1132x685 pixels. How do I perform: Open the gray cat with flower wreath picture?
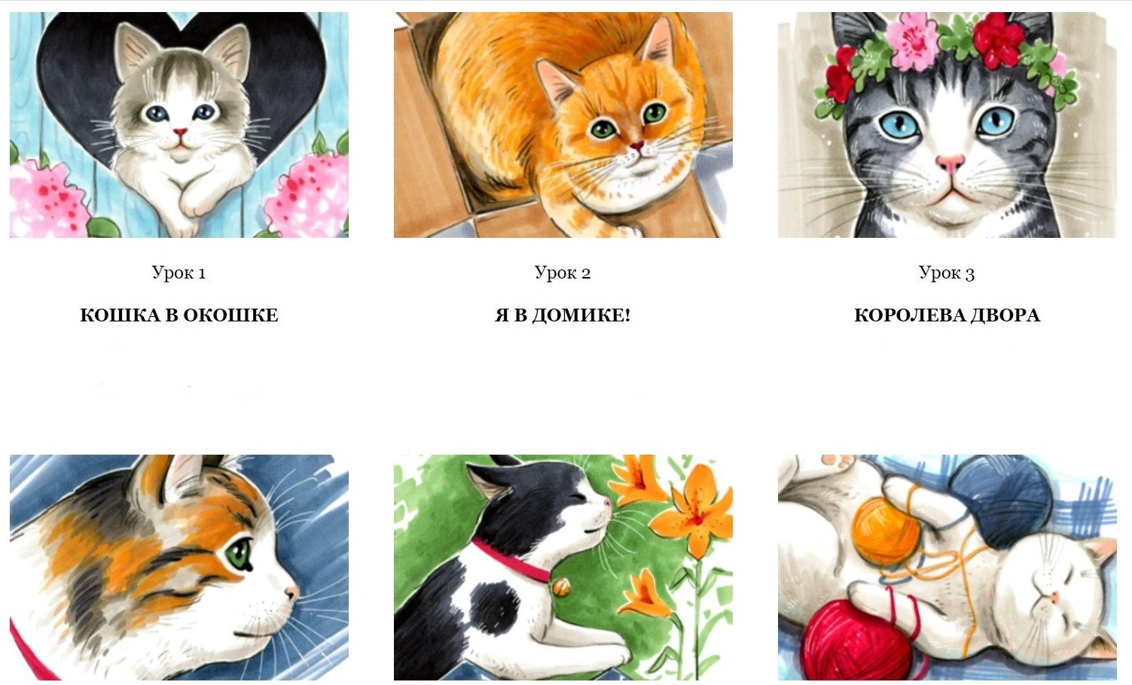(x=947, y=125)
